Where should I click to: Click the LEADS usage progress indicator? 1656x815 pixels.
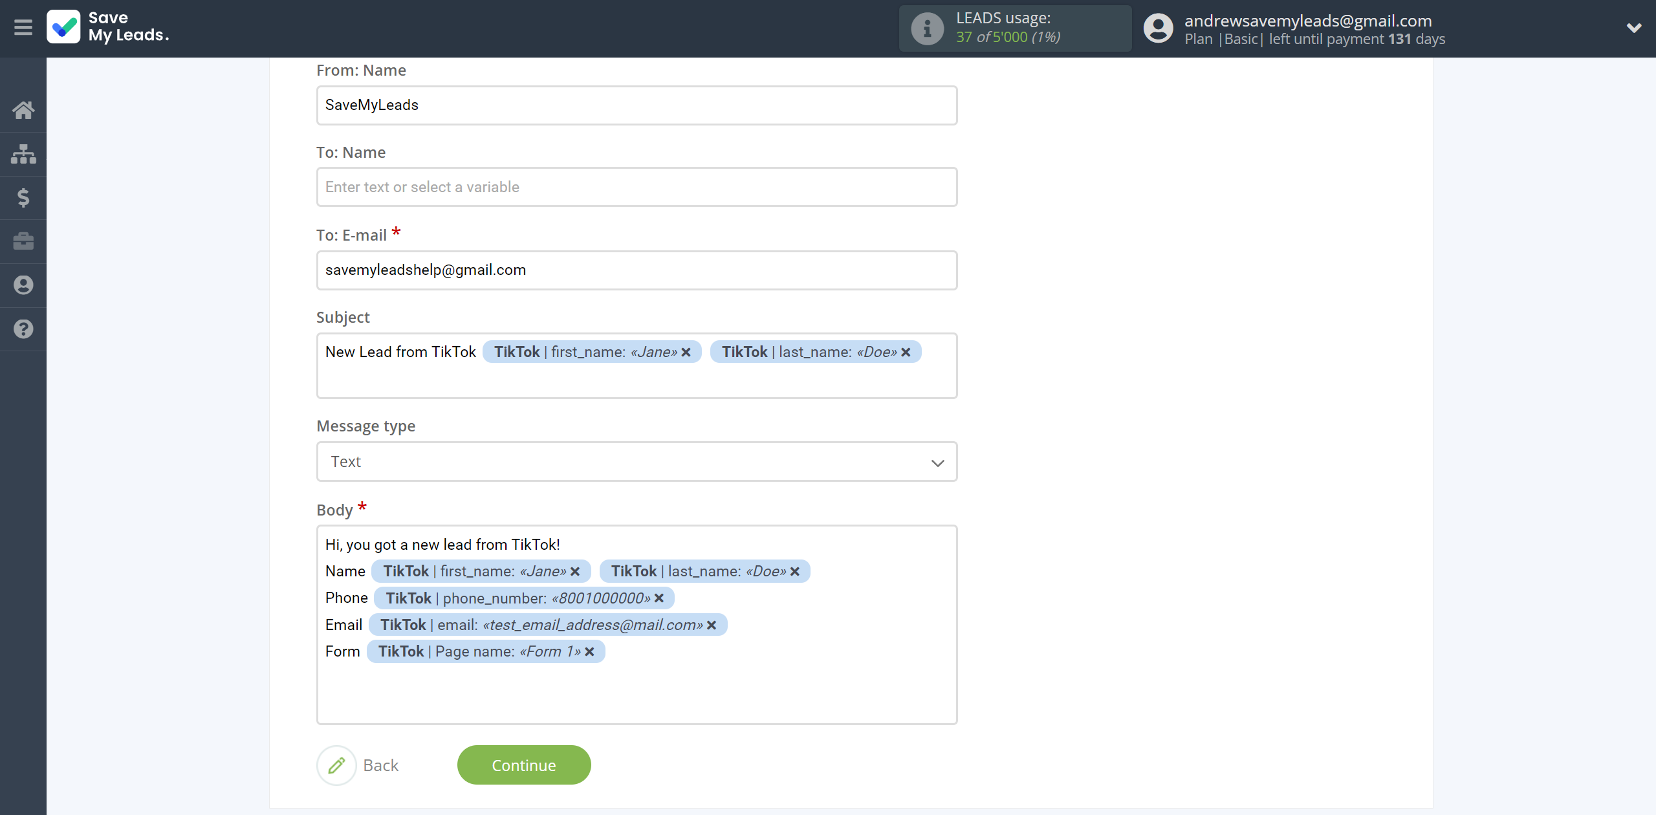[1013, 27]
